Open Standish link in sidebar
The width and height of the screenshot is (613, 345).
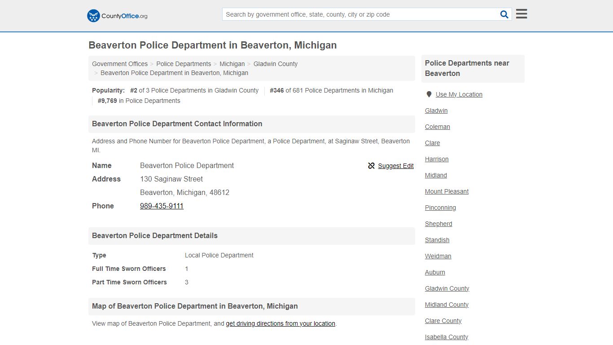click(x=437, y=240)
